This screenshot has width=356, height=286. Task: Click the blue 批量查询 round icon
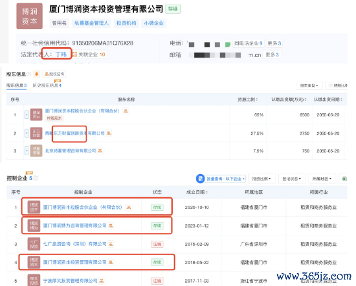pos(200,179)
